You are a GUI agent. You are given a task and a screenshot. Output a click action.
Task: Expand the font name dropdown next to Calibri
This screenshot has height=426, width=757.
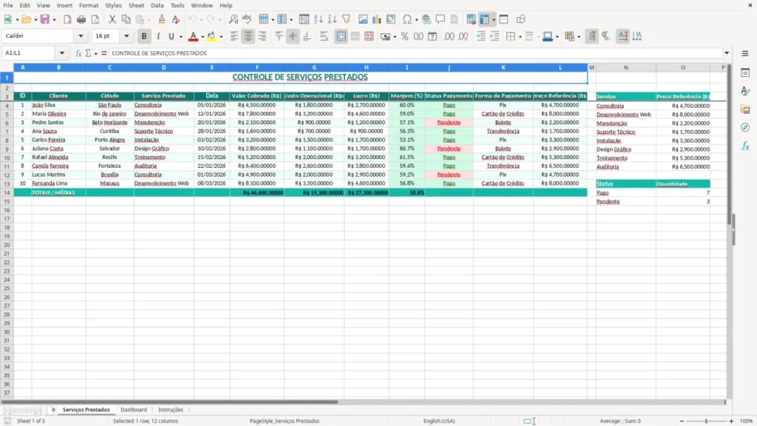coord(81,36)
